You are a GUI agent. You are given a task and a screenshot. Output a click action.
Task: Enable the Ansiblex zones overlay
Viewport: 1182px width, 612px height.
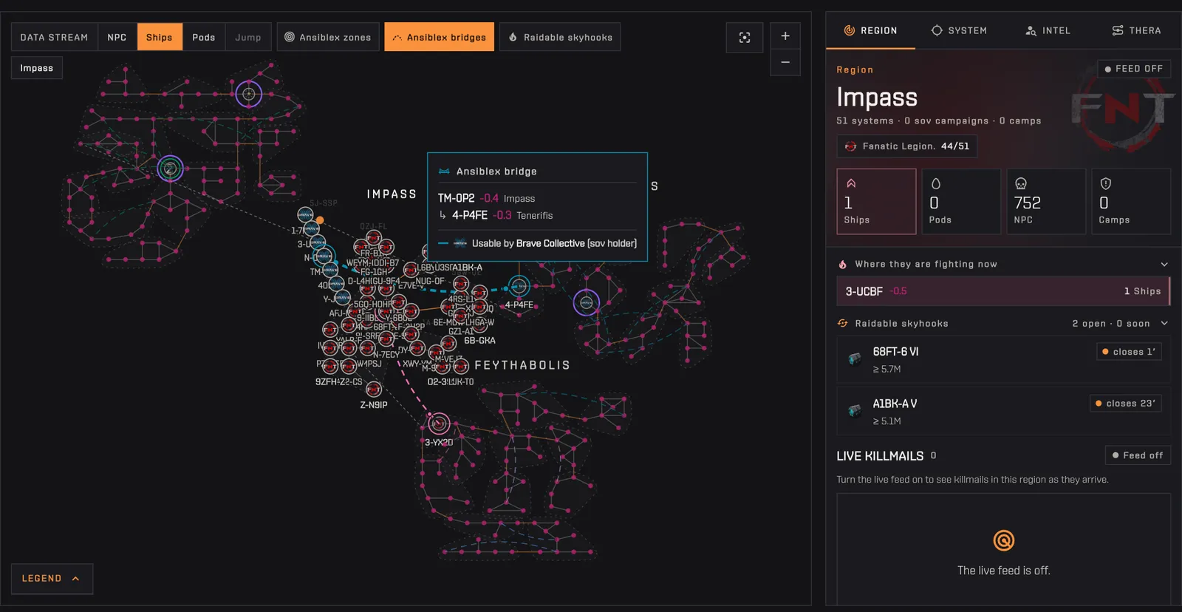328,37
